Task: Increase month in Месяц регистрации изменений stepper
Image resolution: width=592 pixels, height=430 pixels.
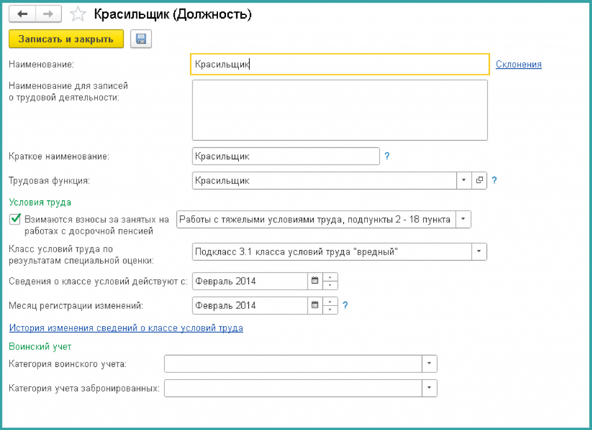Action: click(330, 301)
